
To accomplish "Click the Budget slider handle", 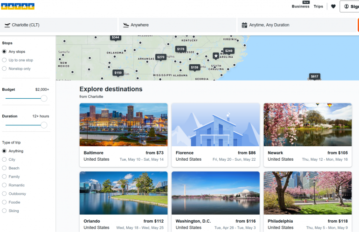I will coord(44,98).
